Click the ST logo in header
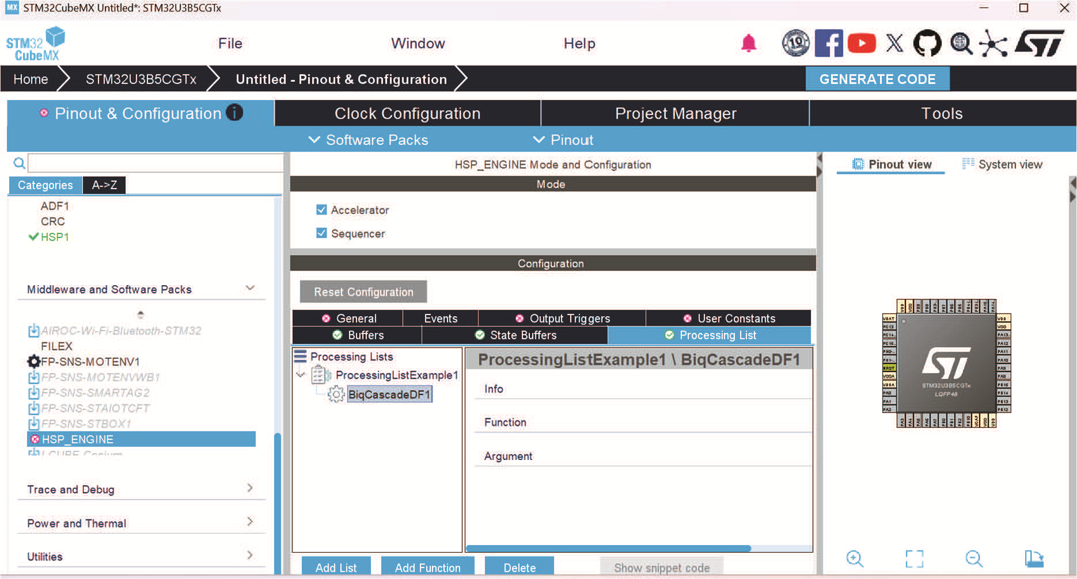This screenshot has width=1077, height=579. coord(1040,43)
